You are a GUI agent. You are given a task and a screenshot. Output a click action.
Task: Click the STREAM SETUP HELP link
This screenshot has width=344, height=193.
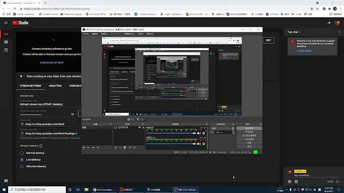tap(52, 63)
